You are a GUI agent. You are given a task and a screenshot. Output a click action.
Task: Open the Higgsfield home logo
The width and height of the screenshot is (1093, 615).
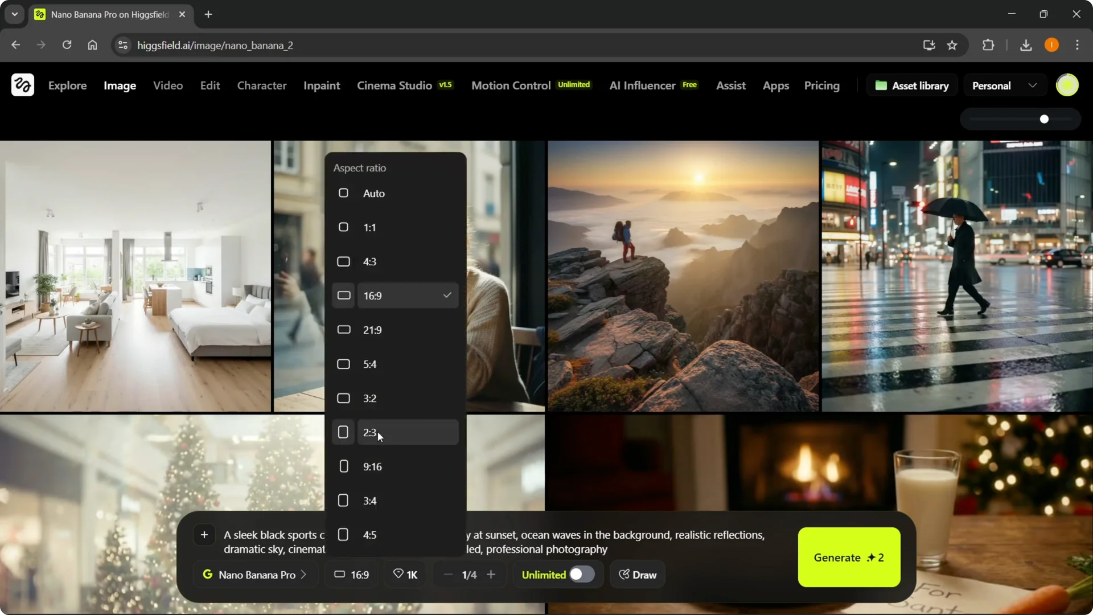[22, 85]
